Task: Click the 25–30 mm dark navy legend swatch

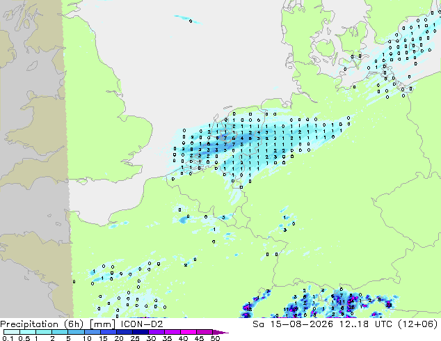Action: pyautogui.click(x=140, y=332)
